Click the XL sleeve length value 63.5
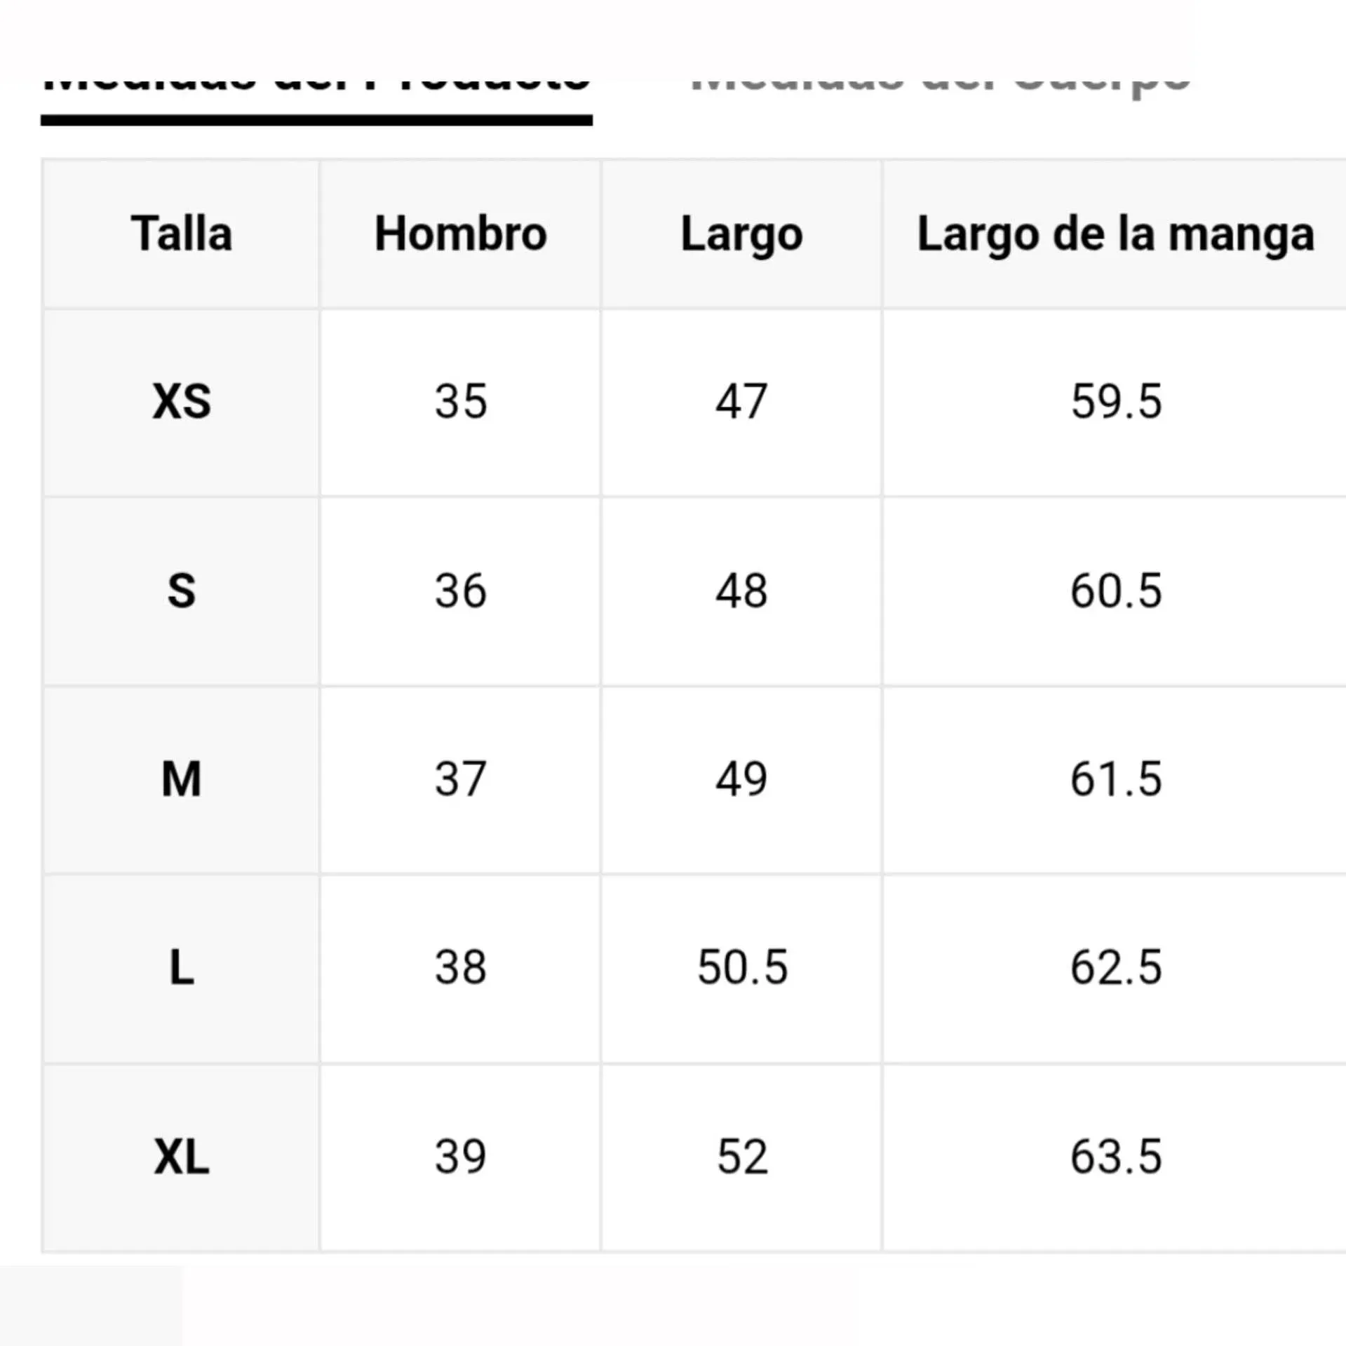Image resolution: width=1346 pixels, height=1346 pixels. pyautogui.click(x=1115, y=1157)
